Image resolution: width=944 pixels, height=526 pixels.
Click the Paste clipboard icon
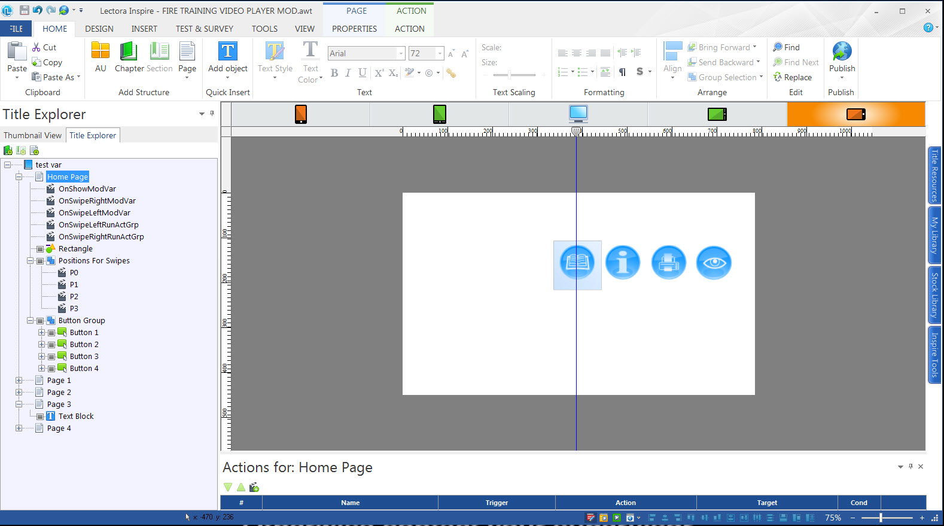[17, 52]
